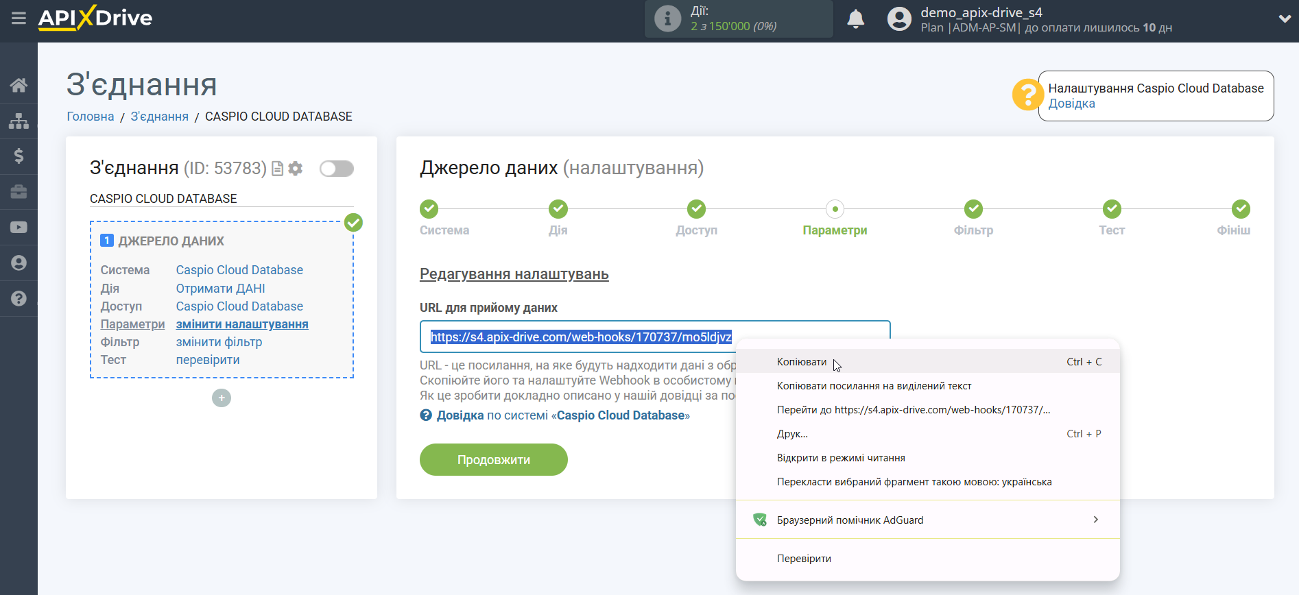The width and height of the screenshot is (1299, 595).
Task: Go to the Фільтр step
Action: click(x=973, y=219)
